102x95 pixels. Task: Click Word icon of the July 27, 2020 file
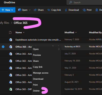point(10,54)
